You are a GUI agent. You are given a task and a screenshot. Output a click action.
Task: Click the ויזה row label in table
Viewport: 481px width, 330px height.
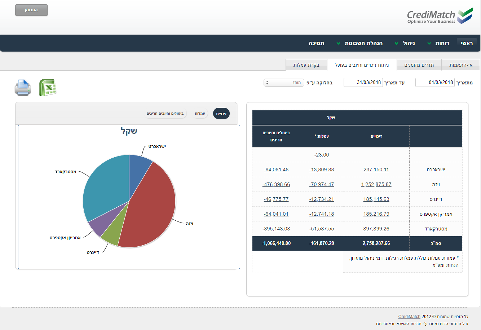pos(436,184)
